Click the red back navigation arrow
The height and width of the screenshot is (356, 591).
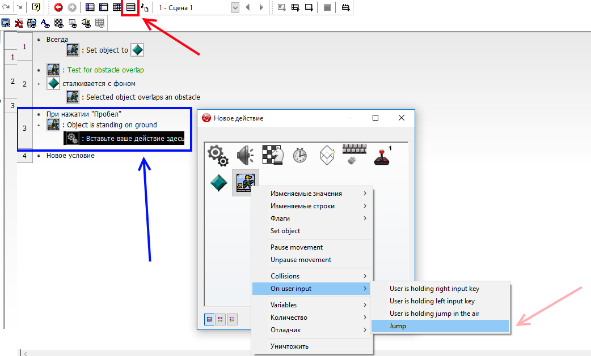58,7
